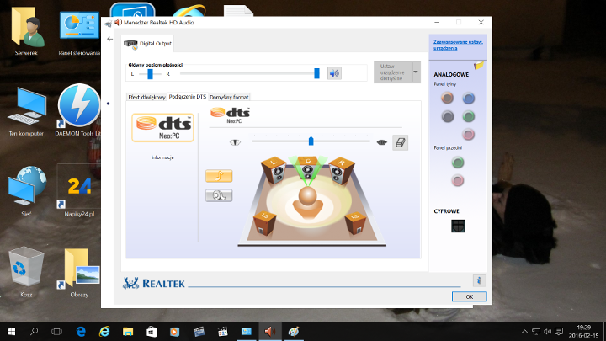Open the Store from taskbar
Screen dimensions: 606x341
coord(151,332)
